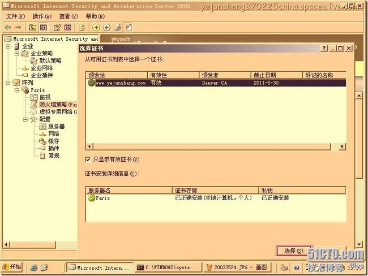368x276 pixels.
Task: Open the Properties toolbar icon
Action: 57,28
